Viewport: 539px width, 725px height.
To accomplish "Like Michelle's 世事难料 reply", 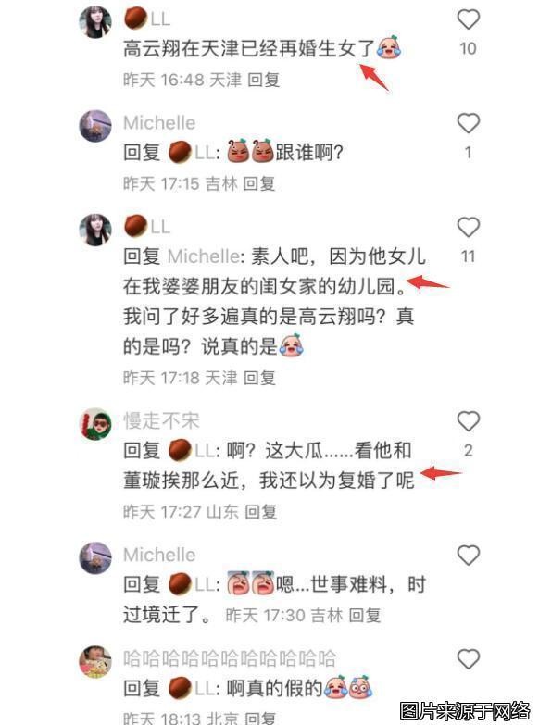I will tap(468, 555).
